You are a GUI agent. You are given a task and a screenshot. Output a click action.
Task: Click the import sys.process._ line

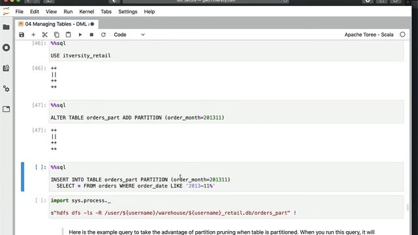[x=81, y=200]
